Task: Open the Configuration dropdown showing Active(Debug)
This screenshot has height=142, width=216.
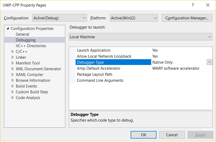Action: pos(60,18)
